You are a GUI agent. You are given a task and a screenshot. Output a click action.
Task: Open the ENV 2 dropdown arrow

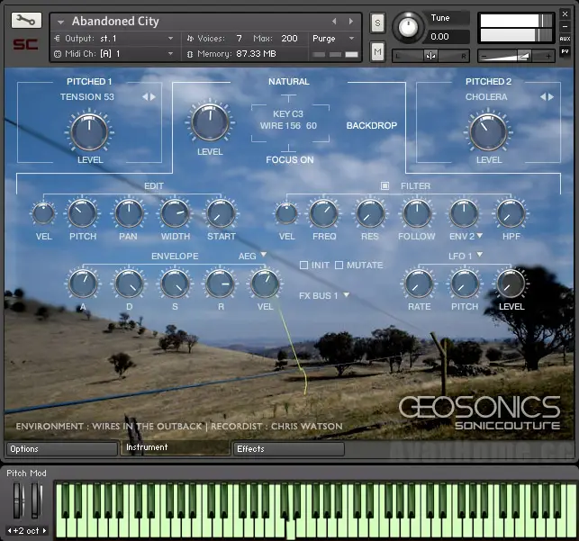pos(480,236)
